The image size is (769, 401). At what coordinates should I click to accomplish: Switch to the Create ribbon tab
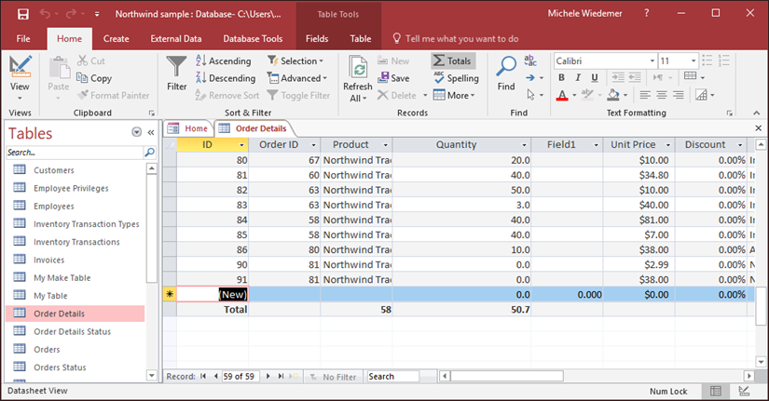click(117, 39)
